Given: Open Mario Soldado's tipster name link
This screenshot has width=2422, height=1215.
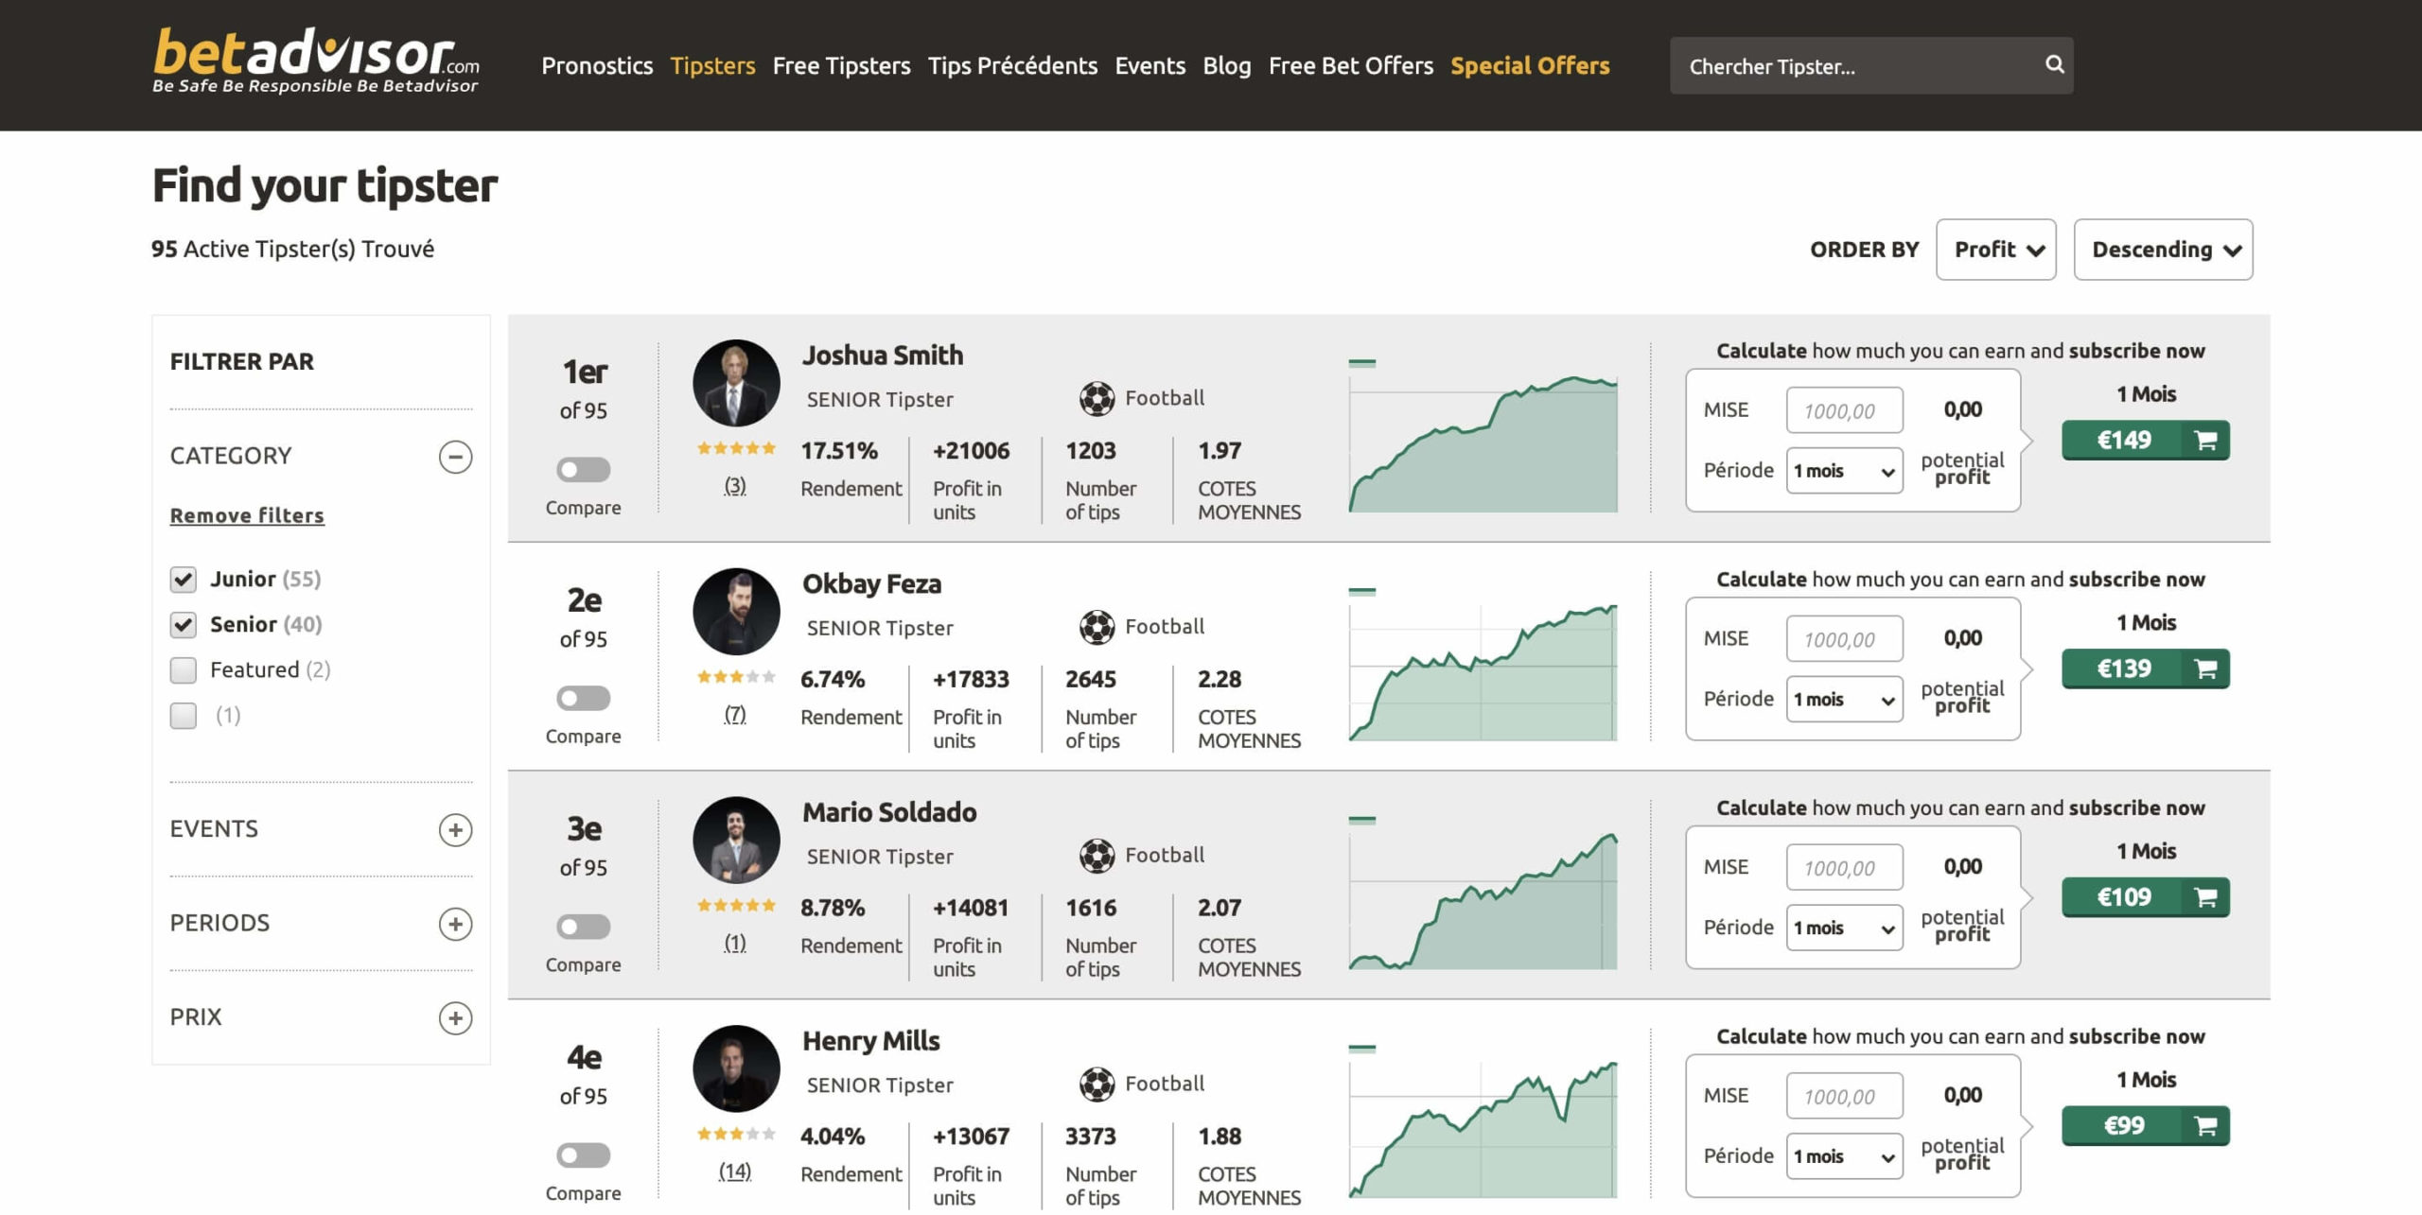Looking at the screenshot, I should click(x=889, y=813).
